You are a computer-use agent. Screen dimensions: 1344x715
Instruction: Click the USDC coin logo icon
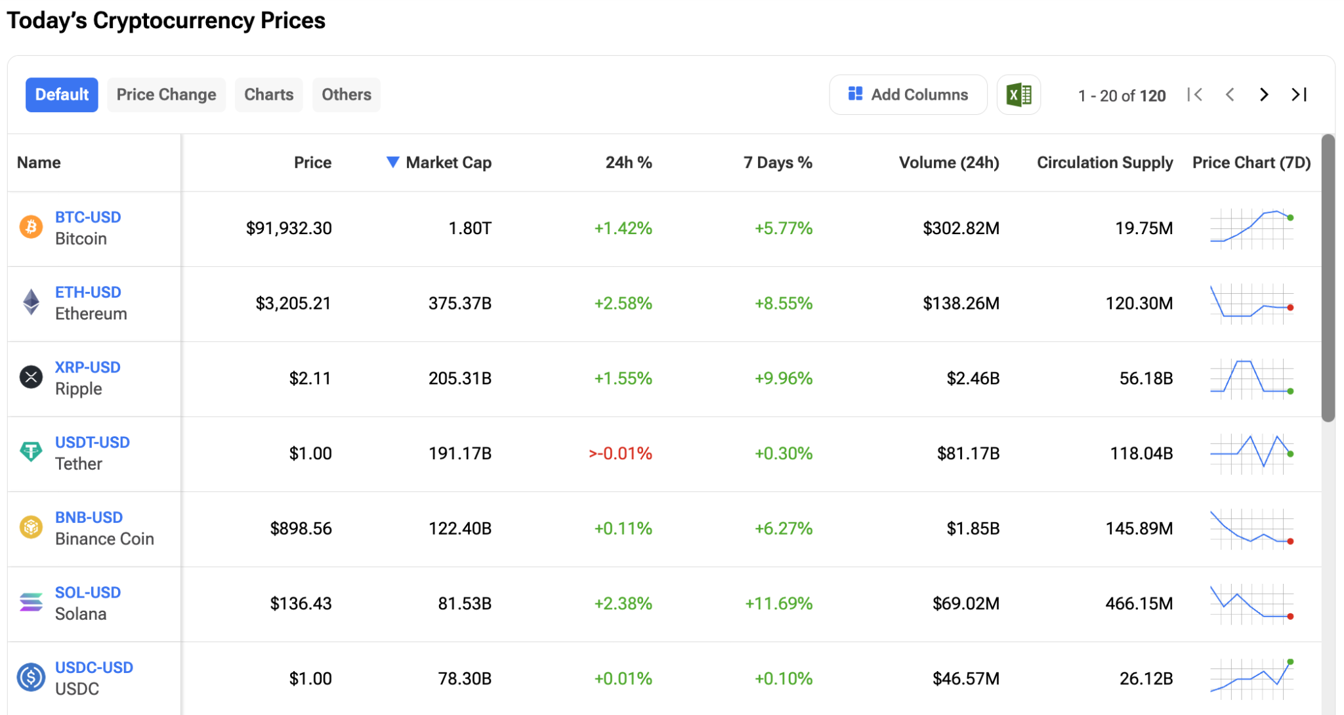tap(31, 677)
